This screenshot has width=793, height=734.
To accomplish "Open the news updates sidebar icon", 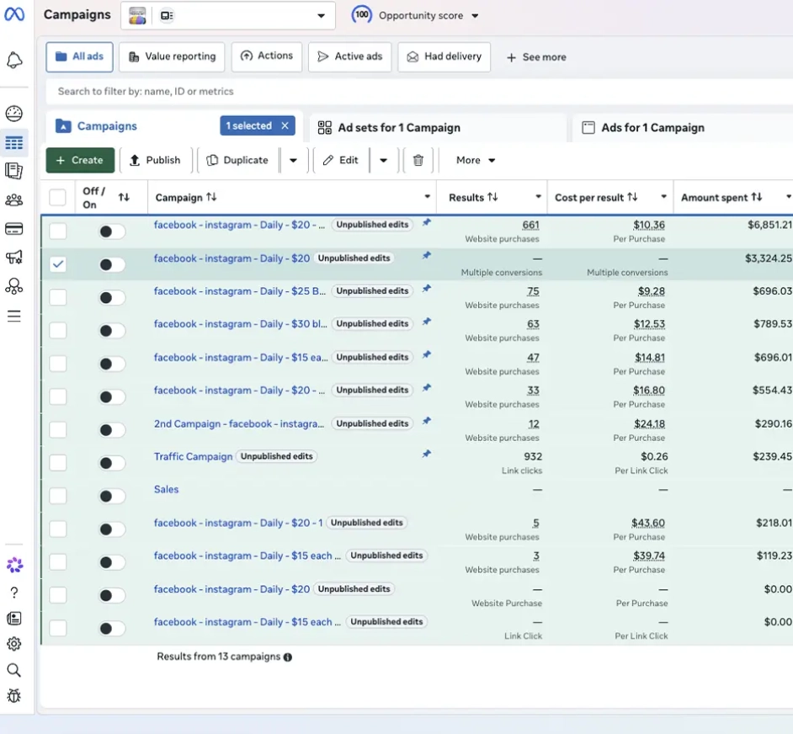I will pyautogui.click(x=14, y=618).
